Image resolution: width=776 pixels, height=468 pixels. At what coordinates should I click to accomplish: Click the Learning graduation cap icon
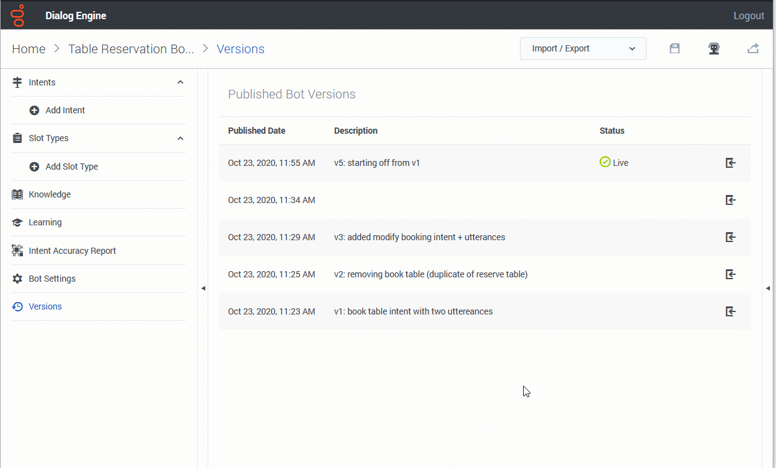click(x=17, y=222)
